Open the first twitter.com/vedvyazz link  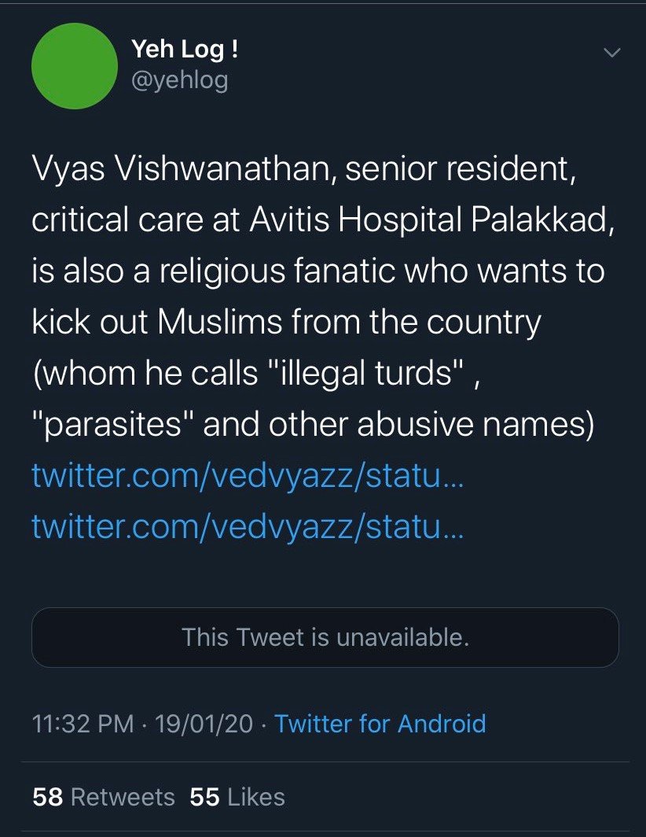tap(248, 476)
